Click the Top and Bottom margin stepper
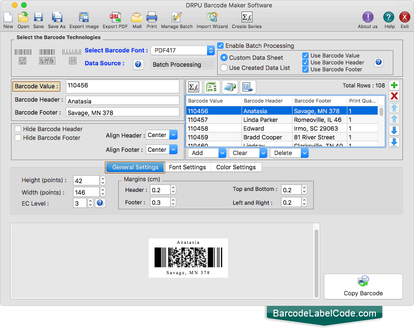Viewport: 414px width, 328px height. coord(304,190)
